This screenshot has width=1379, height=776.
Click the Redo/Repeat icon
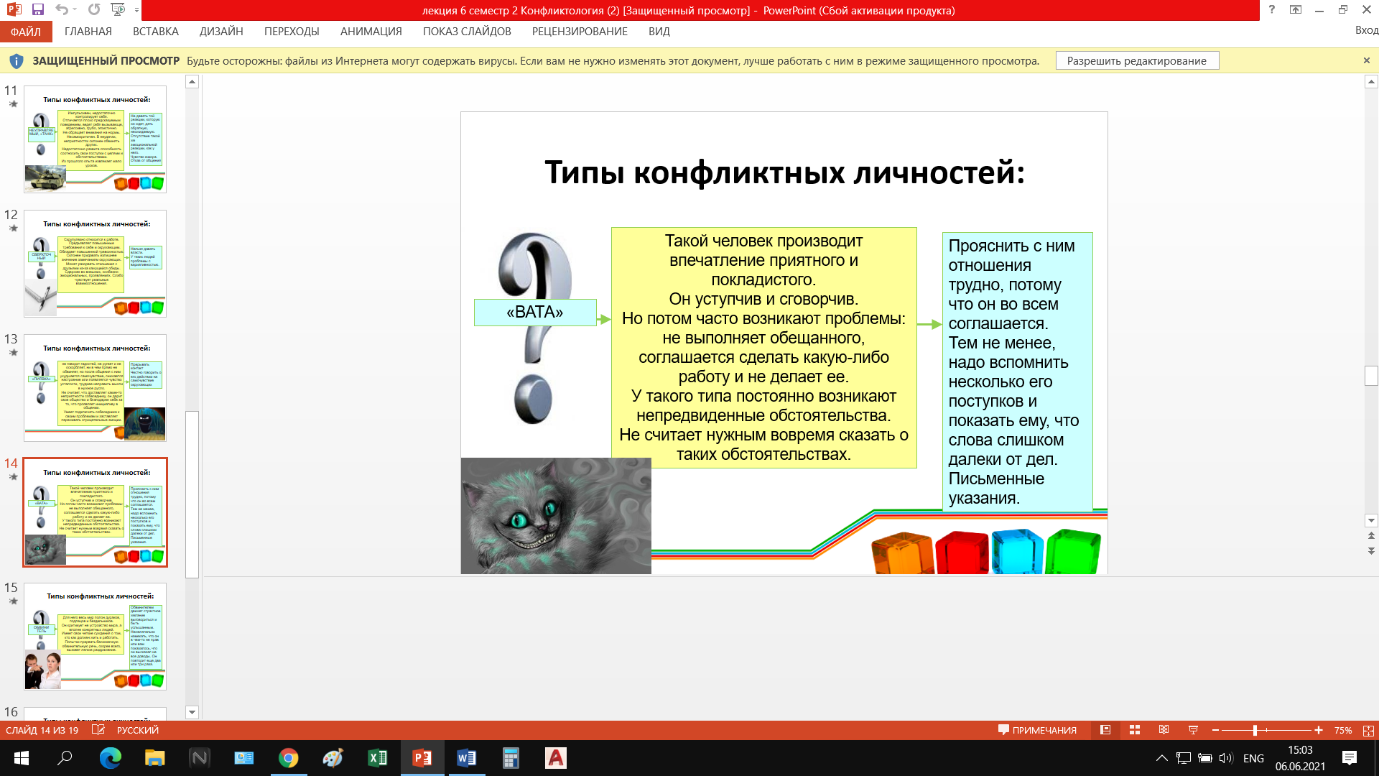94,10
